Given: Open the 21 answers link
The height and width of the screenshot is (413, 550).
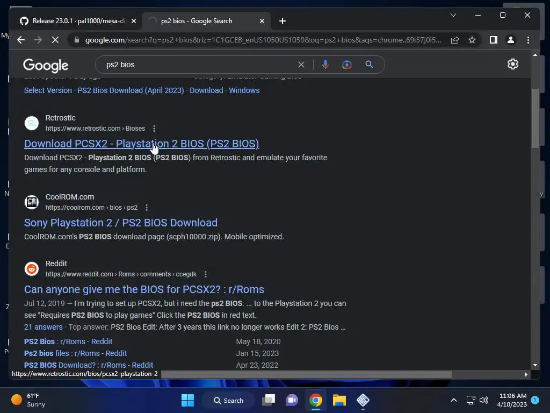Looking at the screenshot, I should pos(43,327).
